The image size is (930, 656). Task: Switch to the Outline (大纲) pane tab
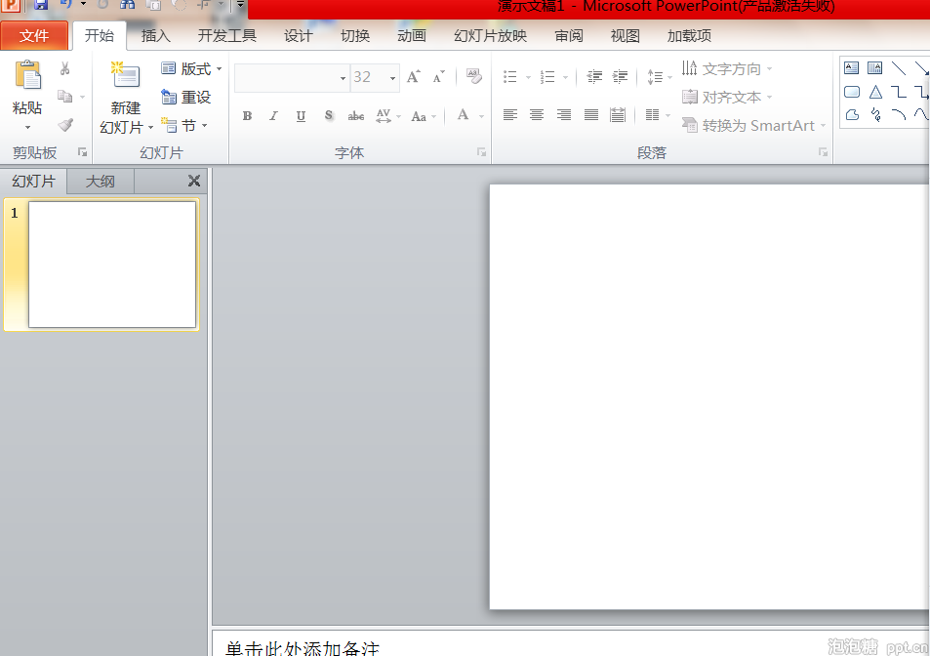pyautogui.click(x=100, y=181)
